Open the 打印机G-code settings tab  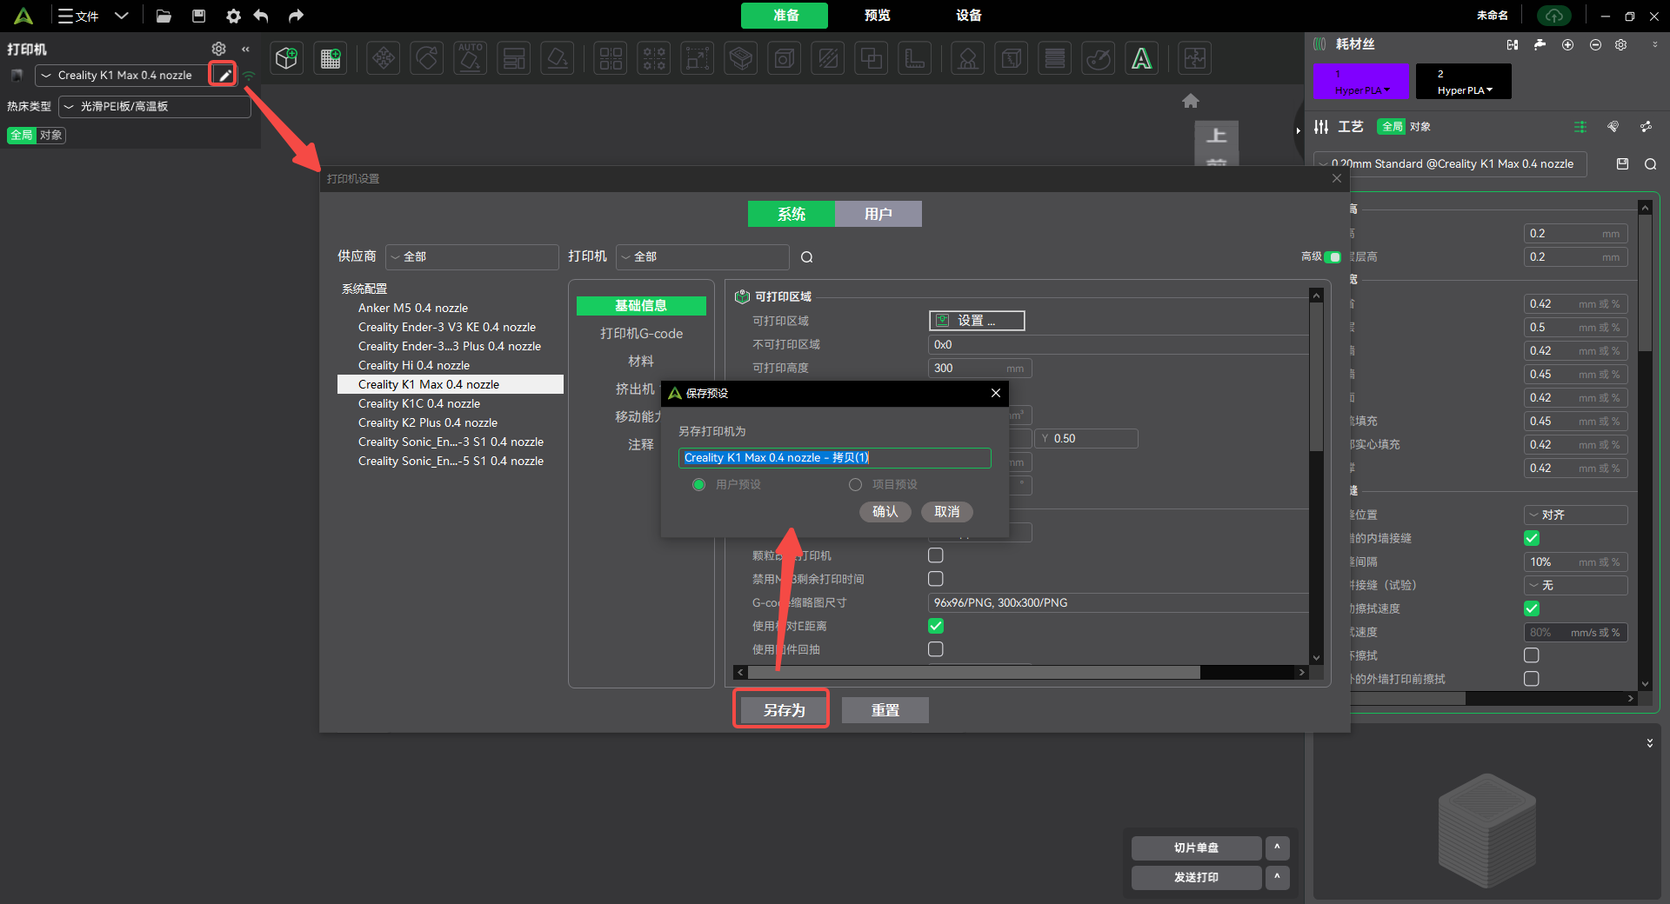641,333
